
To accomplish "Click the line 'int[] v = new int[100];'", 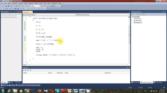I will [x=45, y=44].
